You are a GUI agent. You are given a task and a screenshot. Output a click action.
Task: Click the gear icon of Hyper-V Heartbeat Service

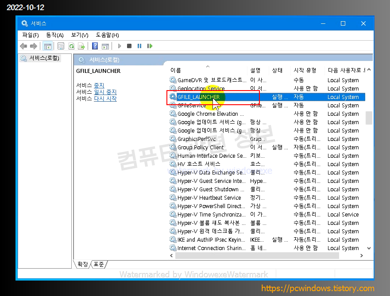(x=173, y=197)
